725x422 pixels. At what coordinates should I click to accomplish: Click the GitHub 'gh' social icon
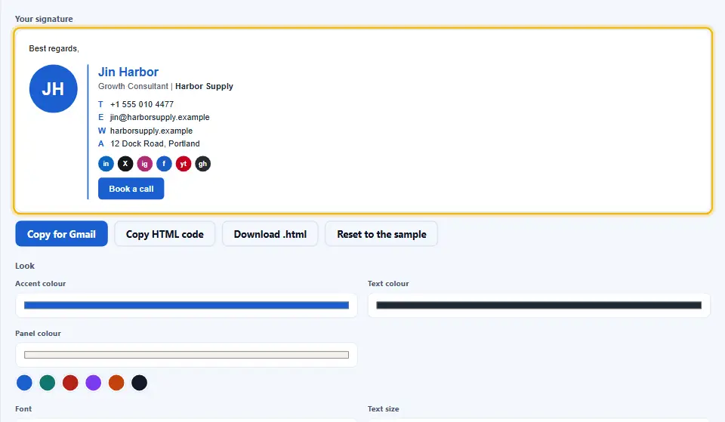(203, 164)
